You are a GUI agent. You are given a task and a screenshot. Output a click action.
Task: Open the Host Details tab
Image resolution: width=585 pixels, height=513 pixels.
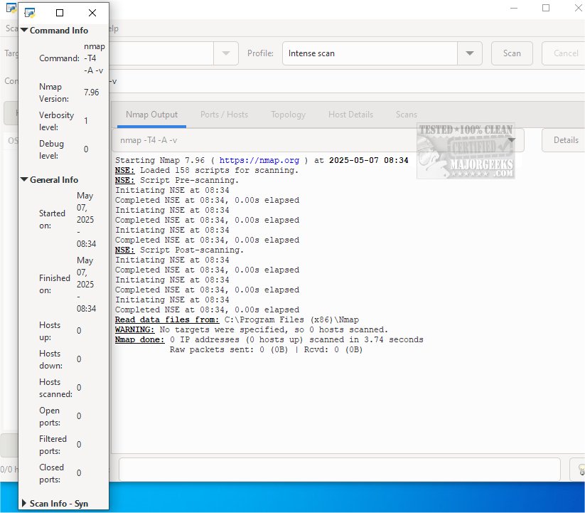pyautogui.click(x=350, y=115)
